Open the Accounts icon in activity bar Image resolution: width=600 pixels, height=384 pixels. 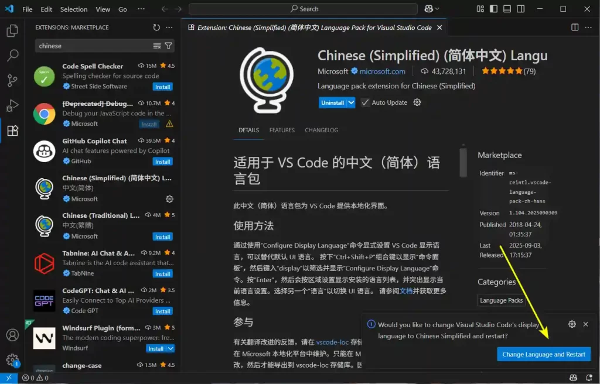[12, 335]
